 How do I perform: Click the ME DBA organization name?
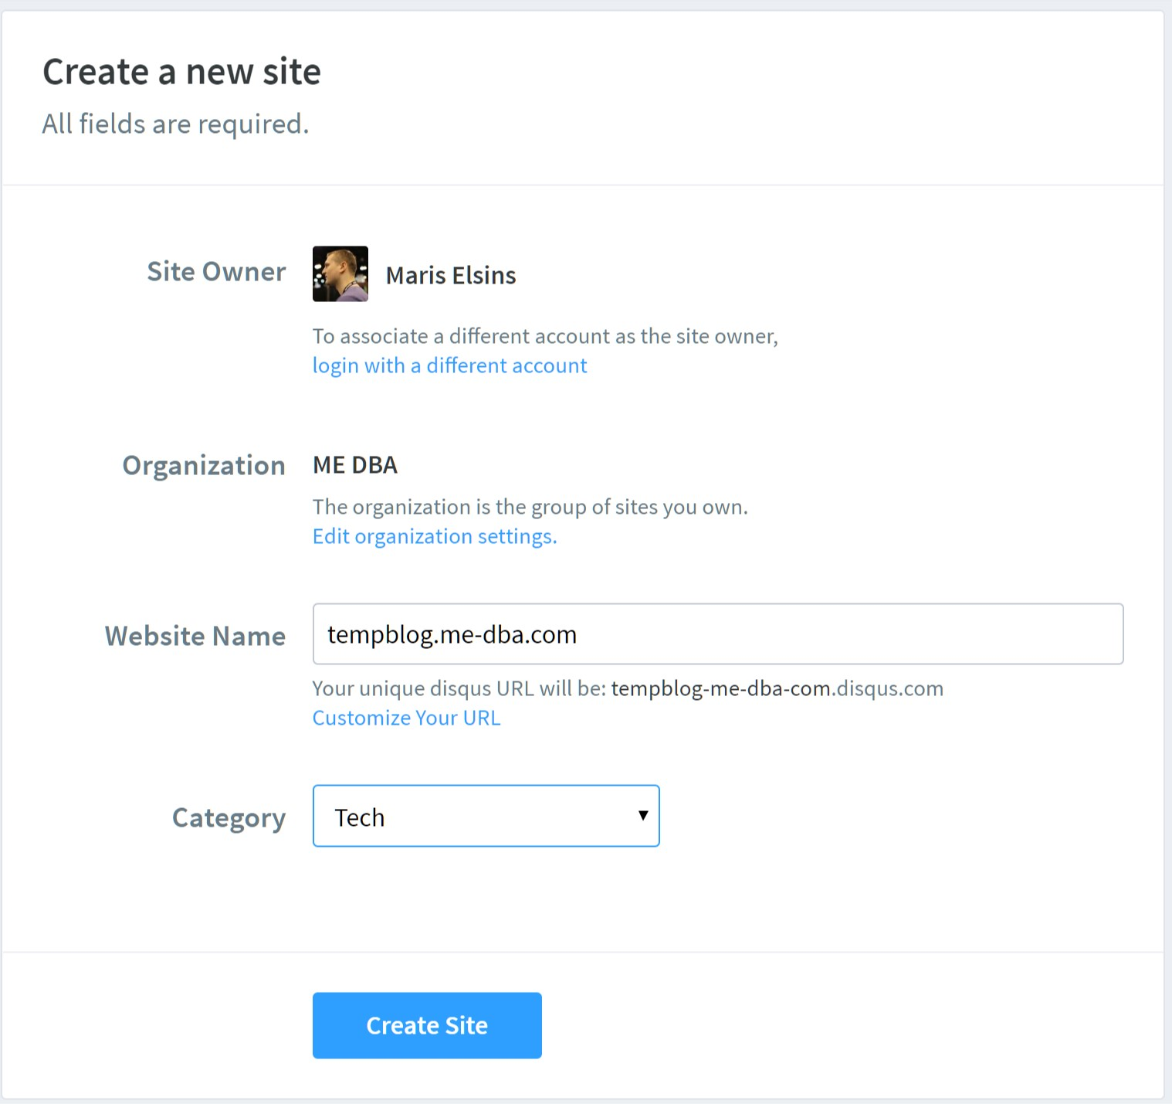[354, 465]
